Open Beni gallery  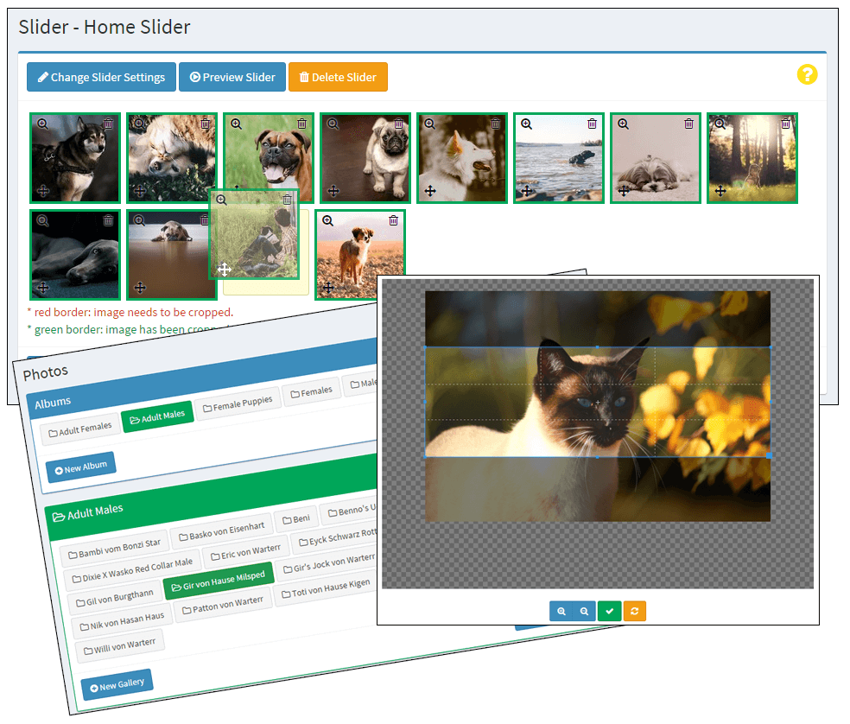pyautogui.click(x=296, y=519)
